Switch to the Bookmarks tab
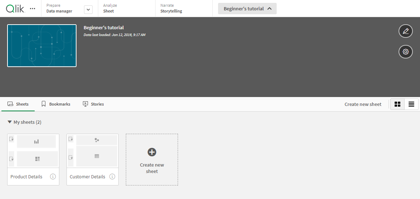420x199 pixels. click(56, 104)
